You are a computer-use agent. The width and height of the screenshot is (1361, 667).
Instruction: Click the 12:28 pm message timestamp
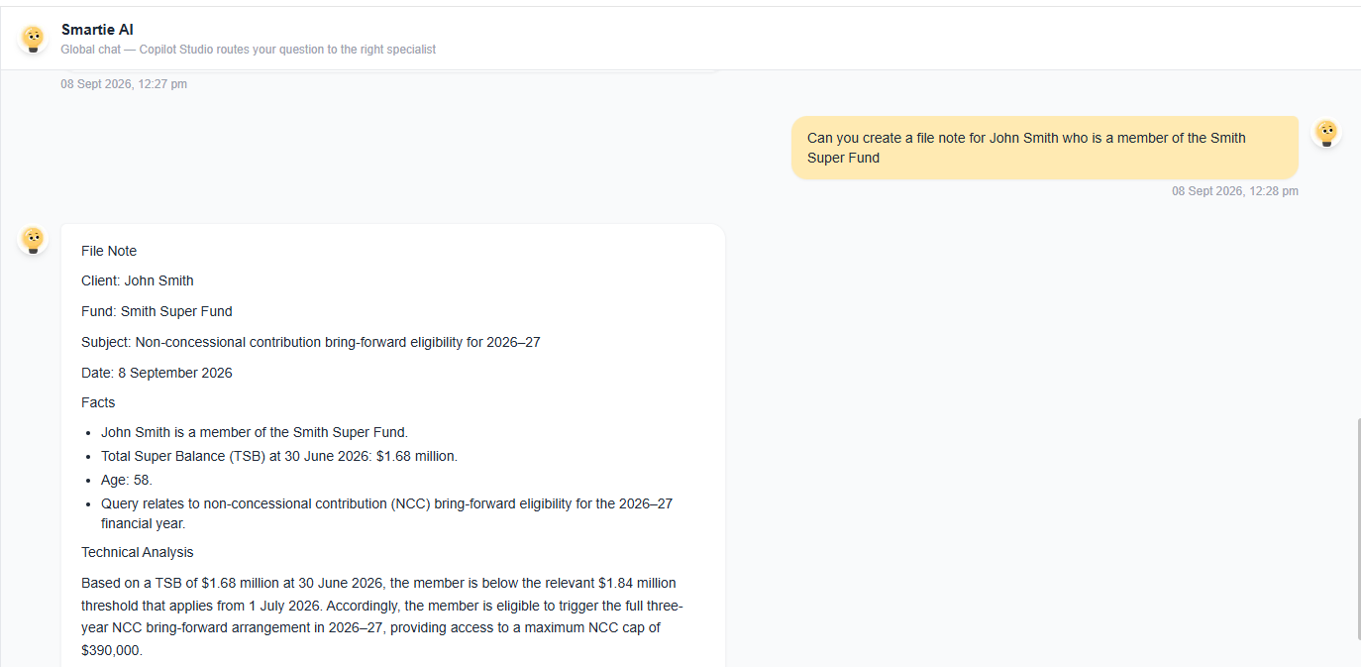[x=1234, y=191]
